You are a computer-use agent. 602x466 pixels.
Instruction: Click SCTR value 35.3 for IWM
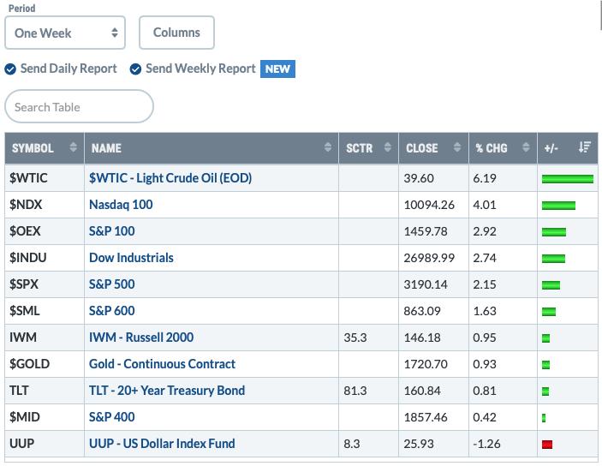pos(355,338)
